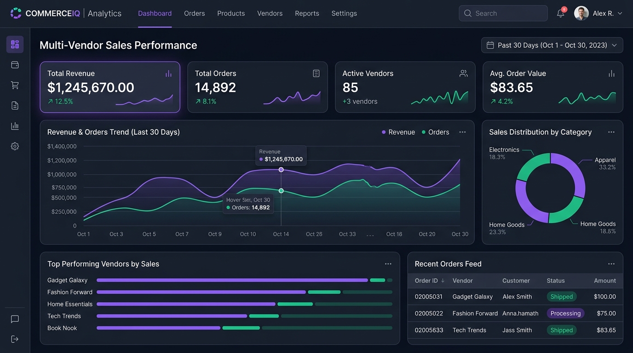Click the CommerceIQ logo icon
633x353 pixels.
click(16, 13)
